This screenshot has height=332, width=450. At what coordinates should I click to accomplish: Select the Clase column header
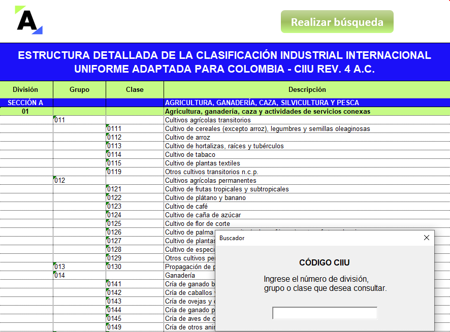tap(135, 89)
